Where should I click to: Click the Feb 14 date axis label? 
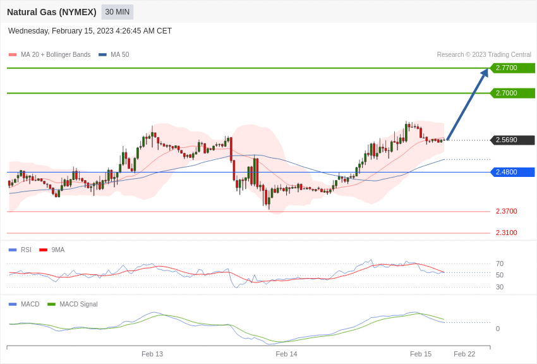[286, 354]
